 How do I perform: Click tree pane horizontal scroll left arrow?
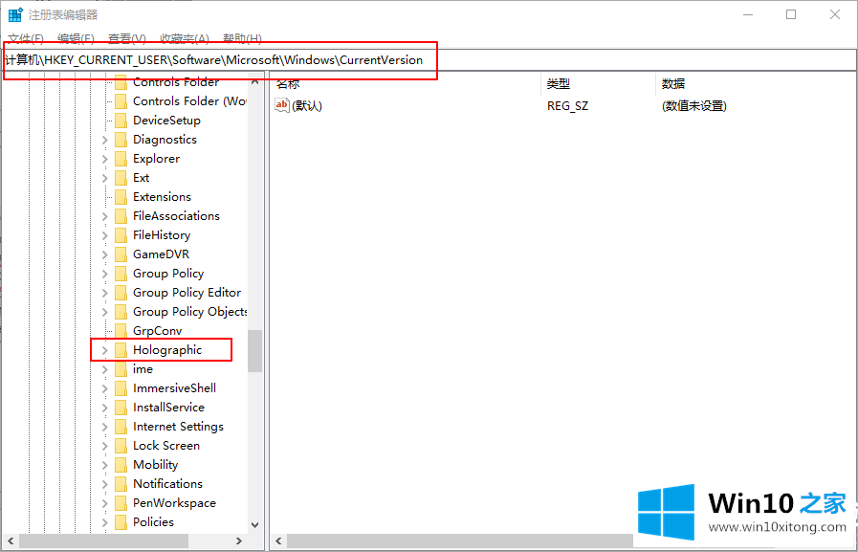tap(11, 541)
